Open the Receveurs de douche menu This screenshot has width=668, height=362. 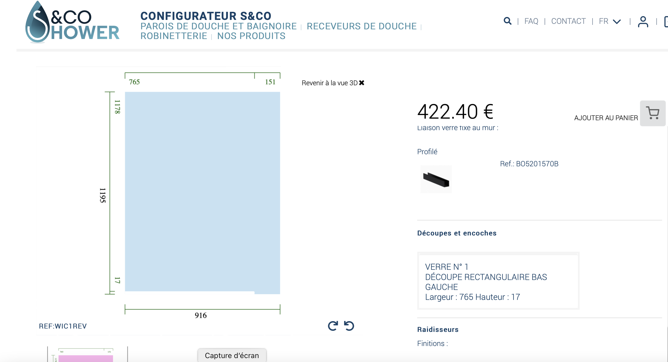(x=362, y=26)
